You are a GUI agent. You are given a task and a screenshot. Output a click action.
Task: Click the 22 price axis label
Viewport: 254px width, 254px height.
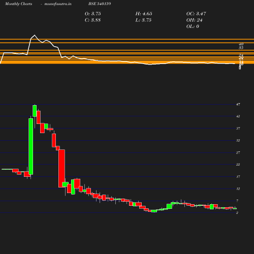point(238,165)
